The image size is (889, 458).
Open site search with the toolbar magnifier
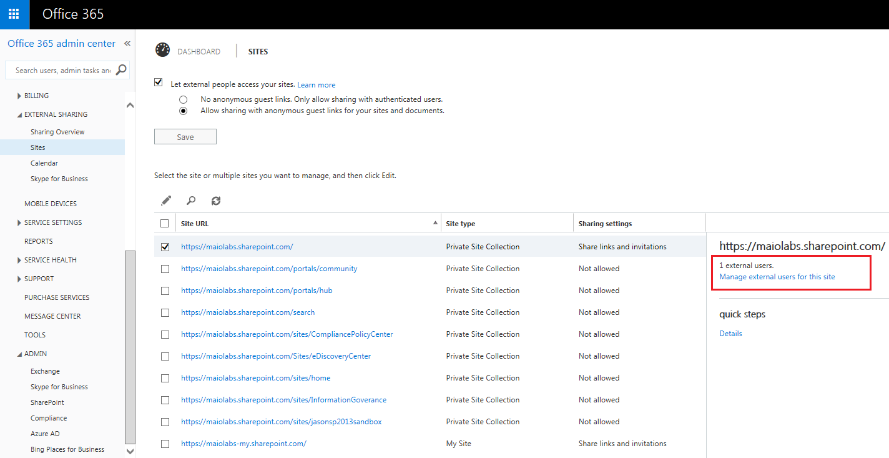point(191,200)
